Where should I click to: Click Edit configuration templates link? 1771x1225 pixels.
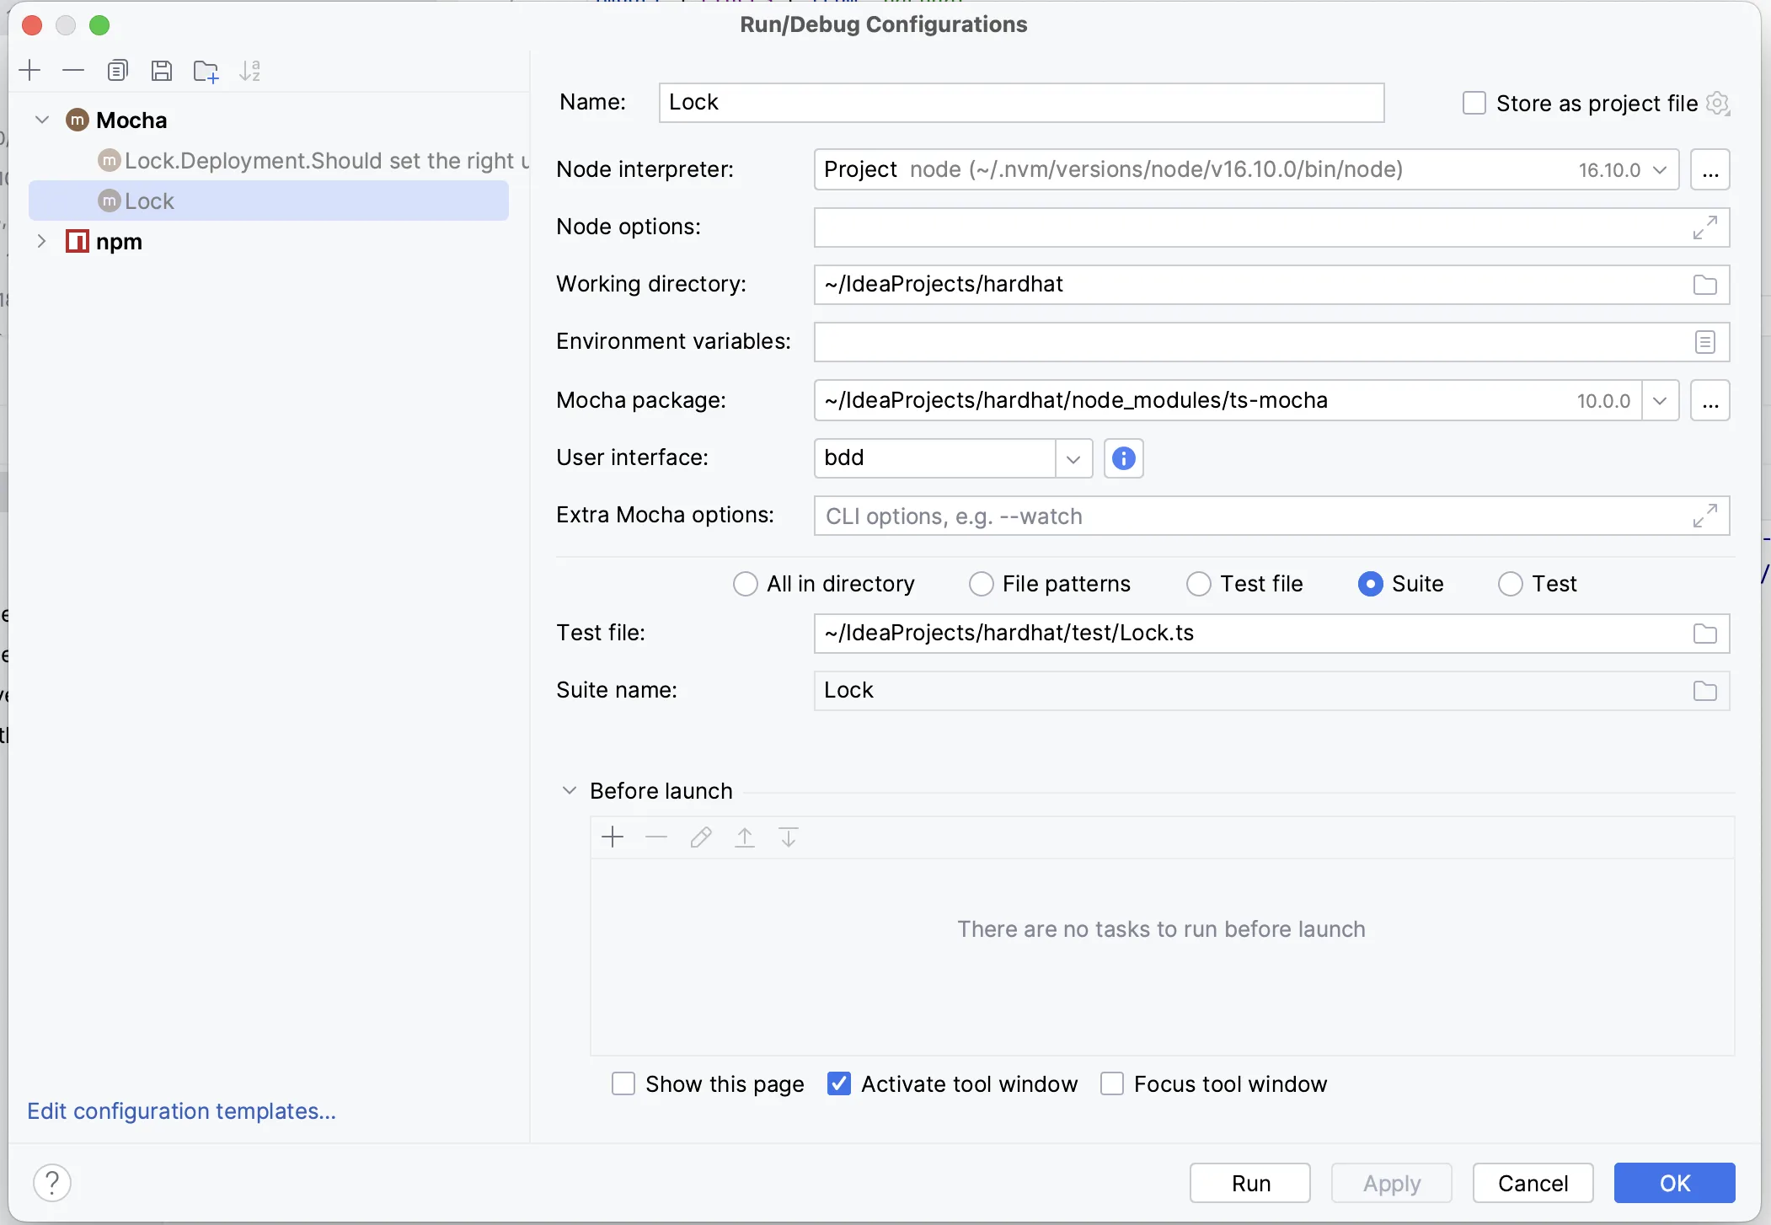pyautogui.click(x=181, y=1111)
